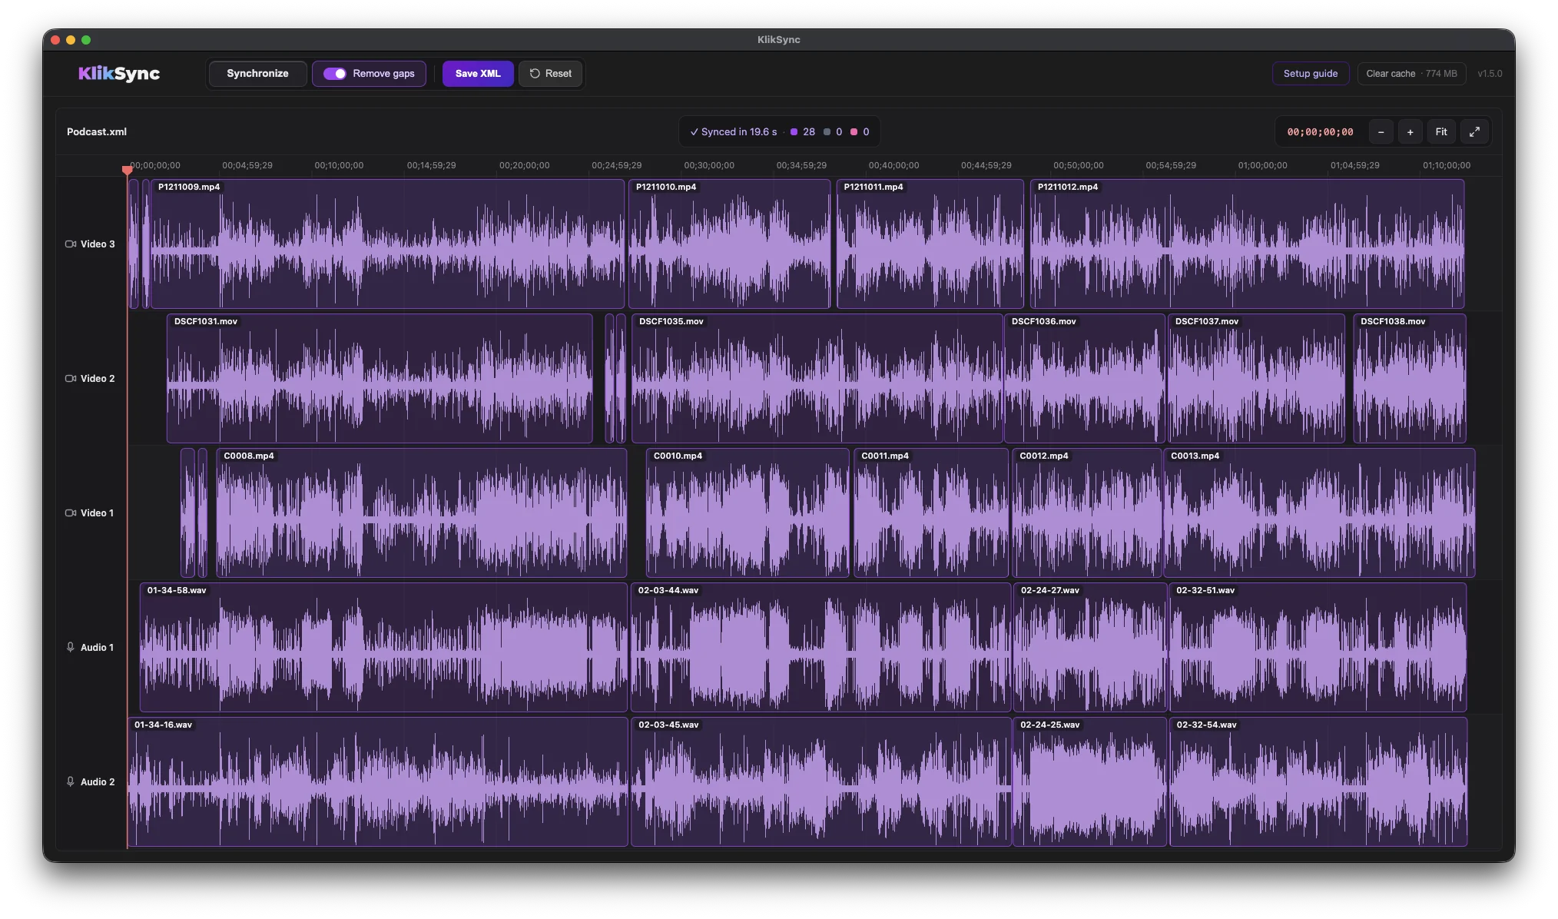The width and height of the screenshot is (1558, 919).
Task: Select clip P1211011.mp4
Action: pyautogui.click(x=930, y=244)
